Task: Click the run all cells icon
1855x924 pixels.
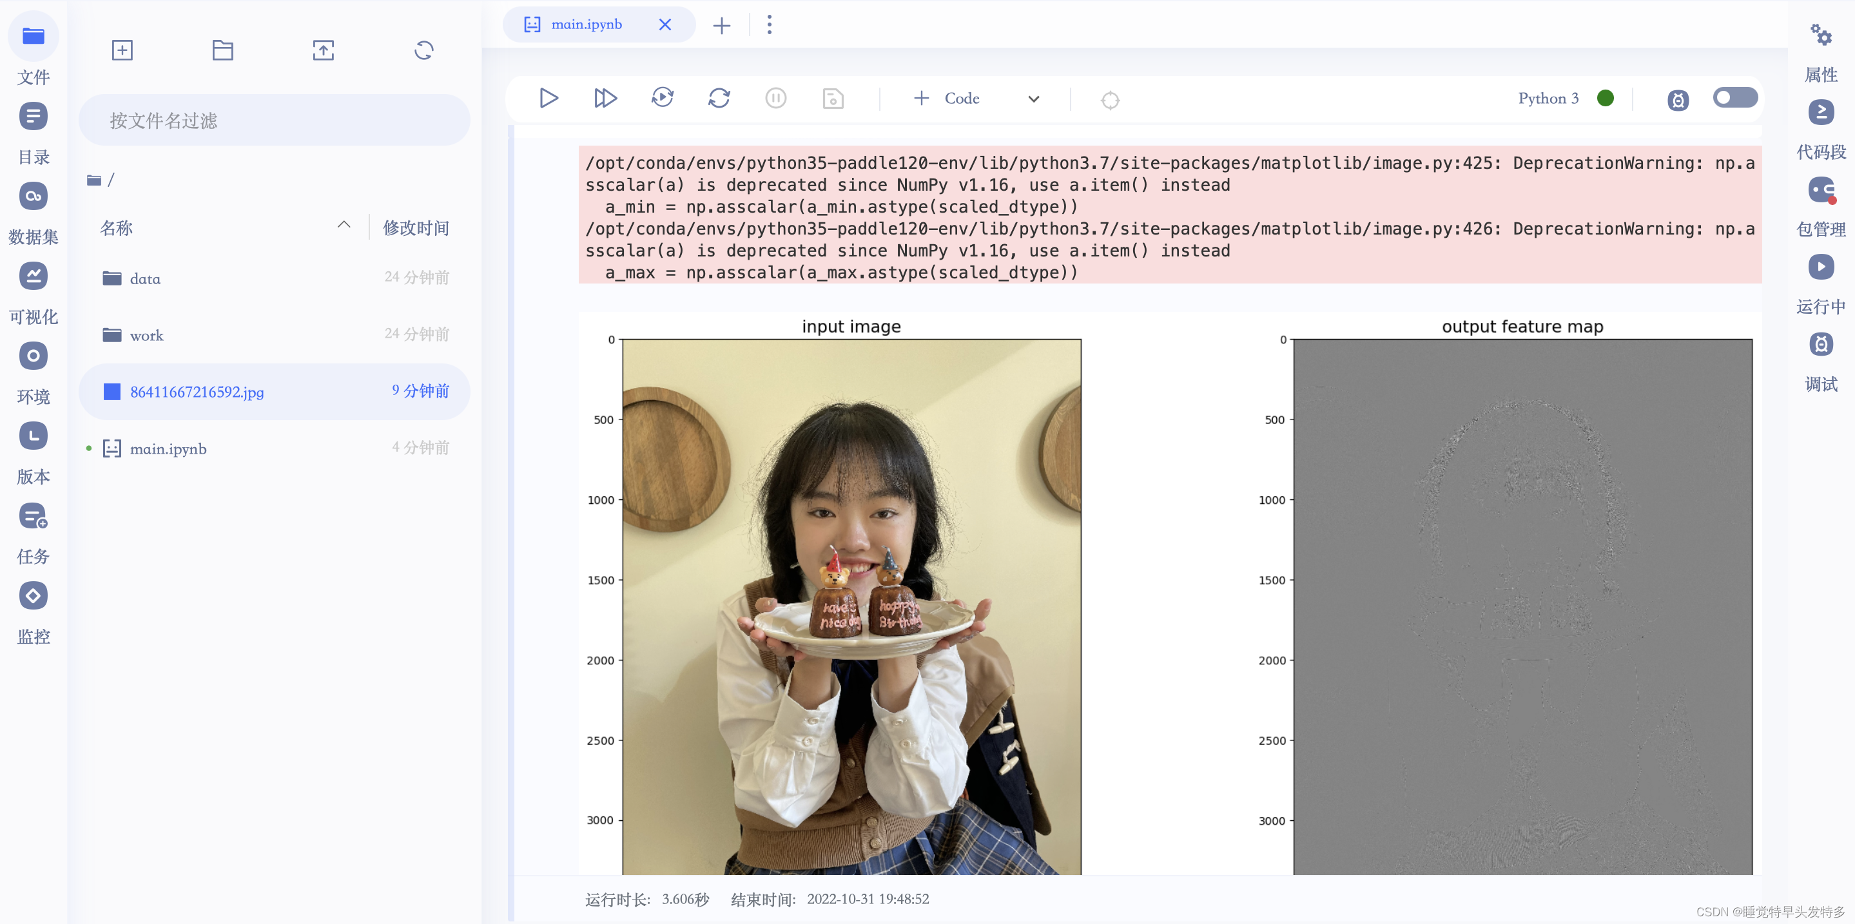Action: [x=605, y=98]
